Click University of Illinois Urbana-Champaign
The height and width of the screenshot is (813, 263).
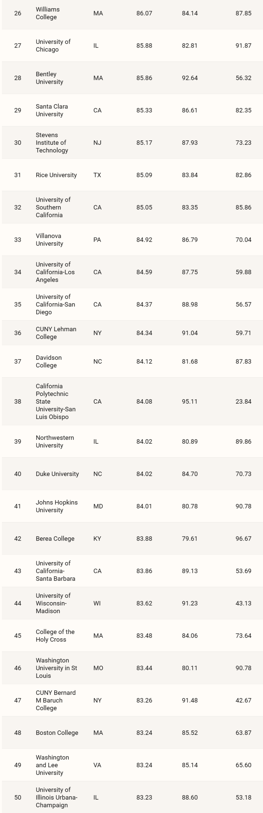click(x=56, y=797)
